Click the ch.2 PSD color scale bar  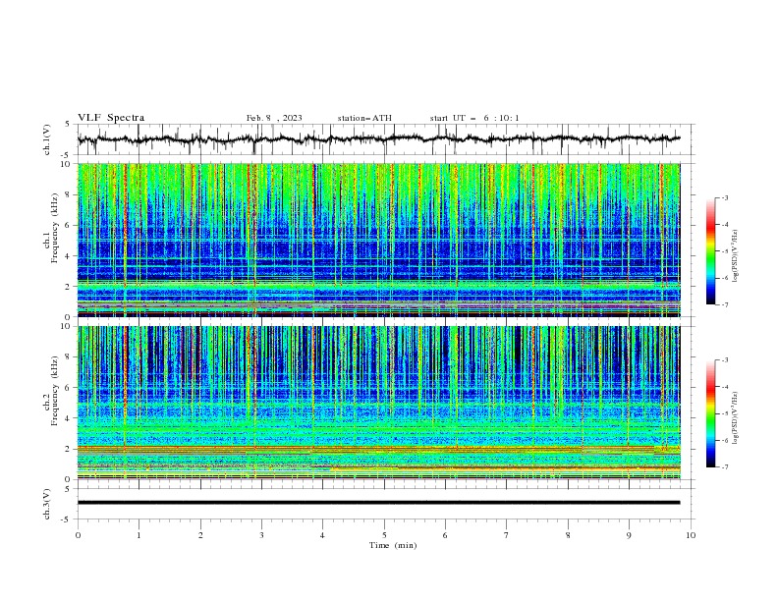click(710, 413)
